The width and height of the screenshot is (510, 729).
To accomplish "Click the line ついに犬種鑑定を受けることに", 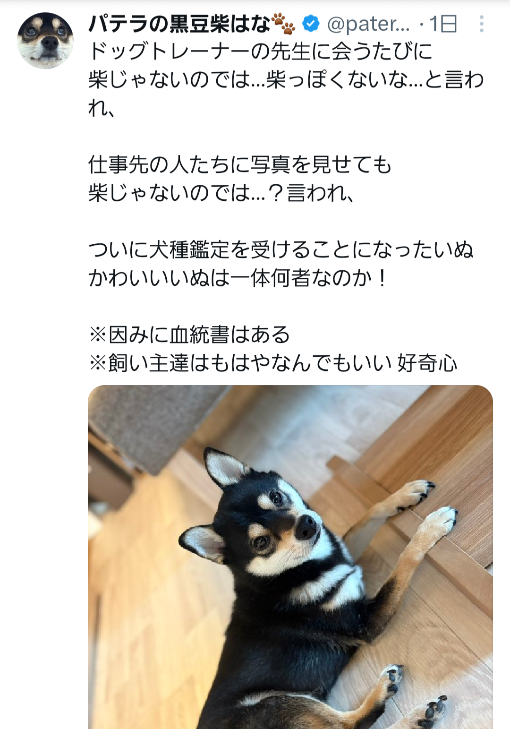I will (281, 249).
